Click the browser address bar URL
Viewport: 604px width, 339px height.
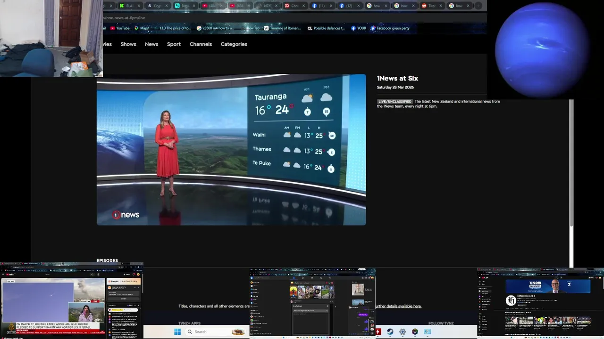124,18
